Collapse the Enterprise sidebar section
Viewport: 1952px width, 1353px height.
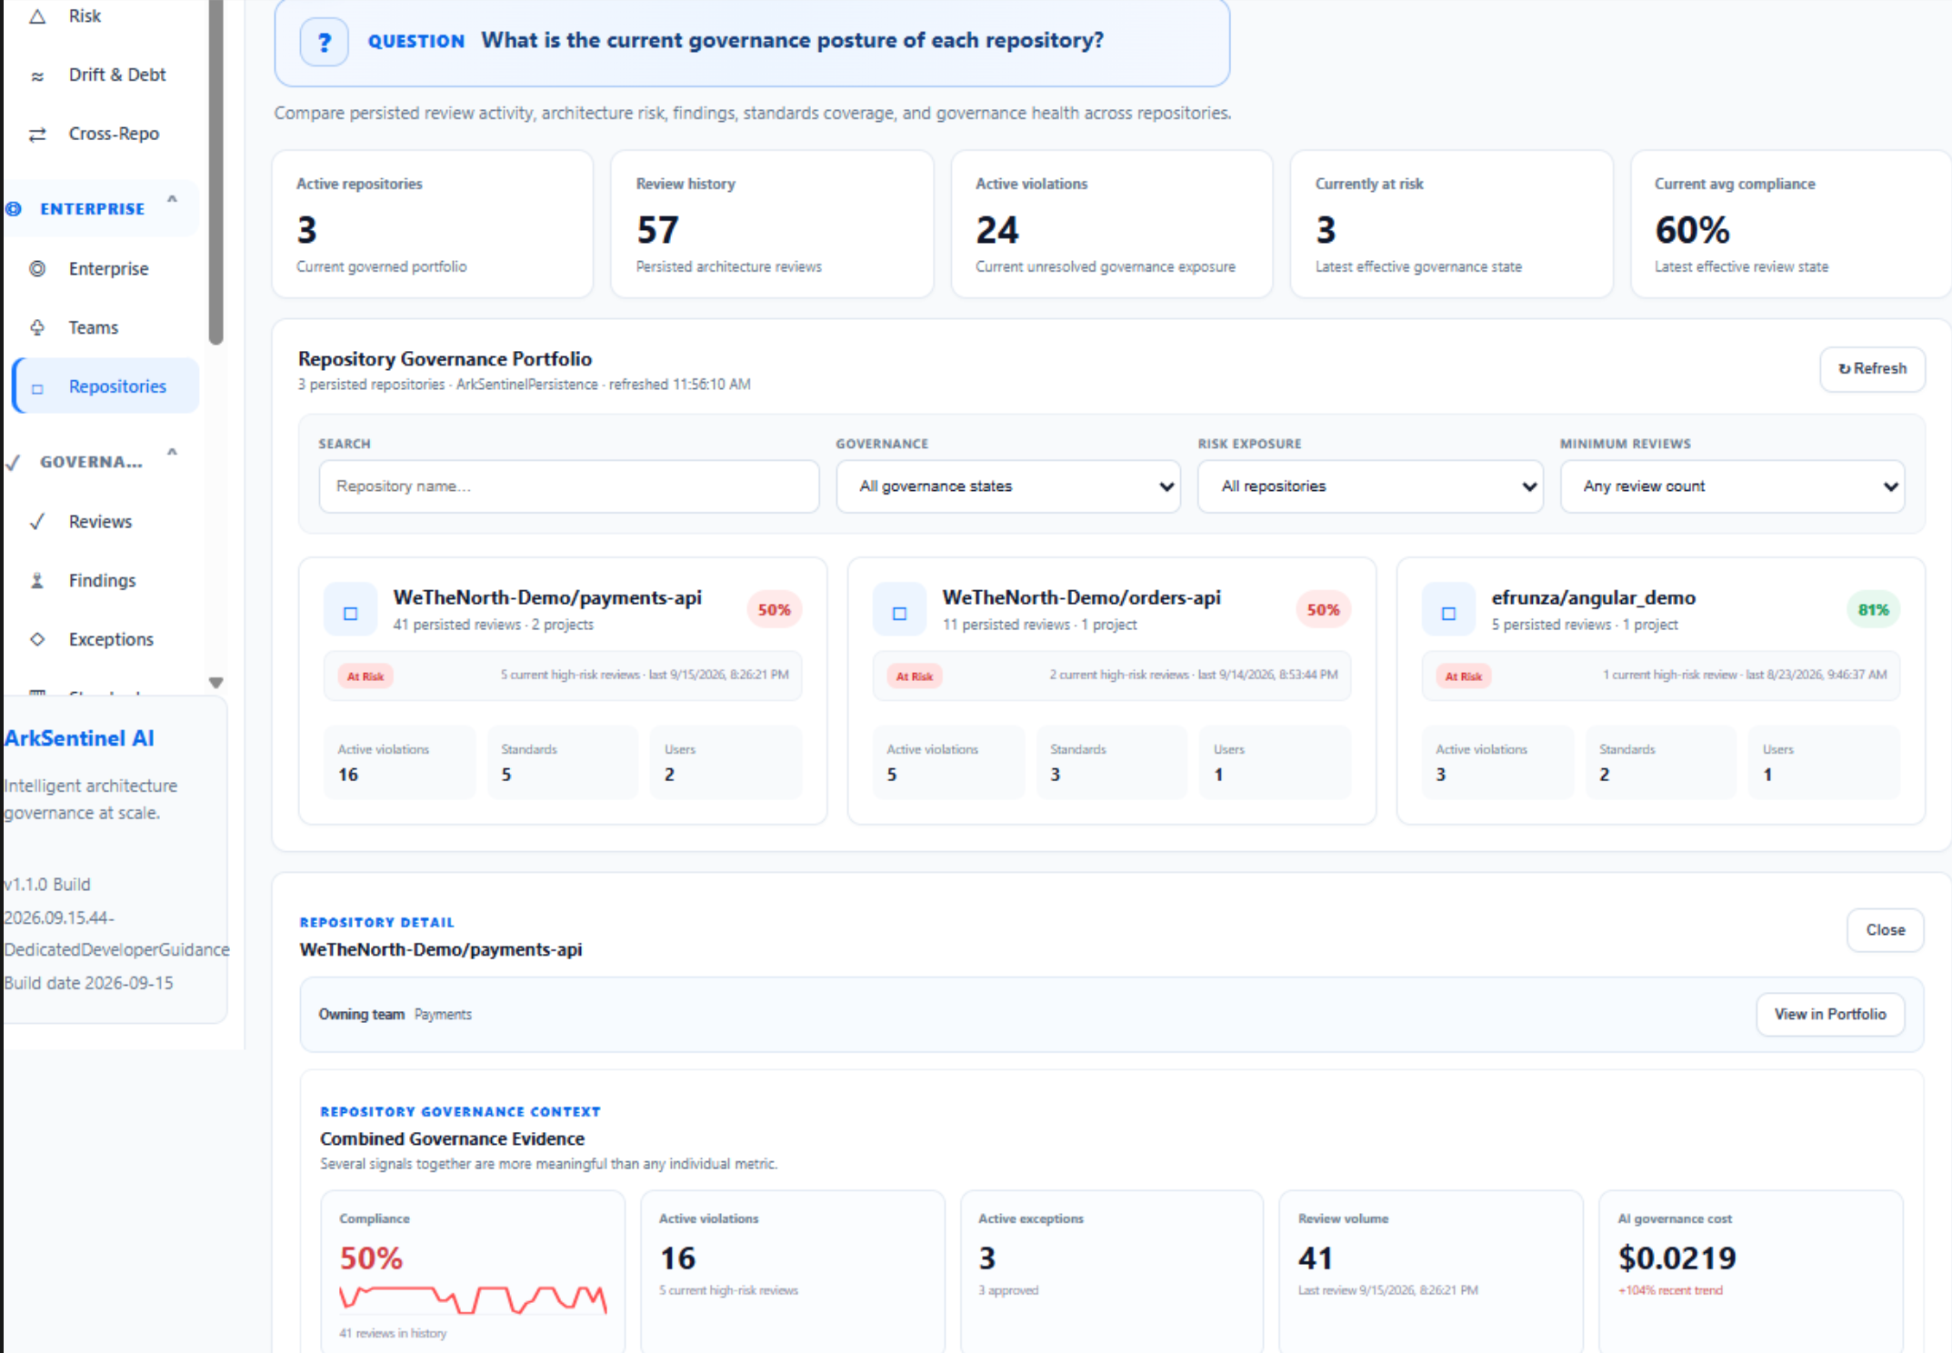tap(172, 200)
